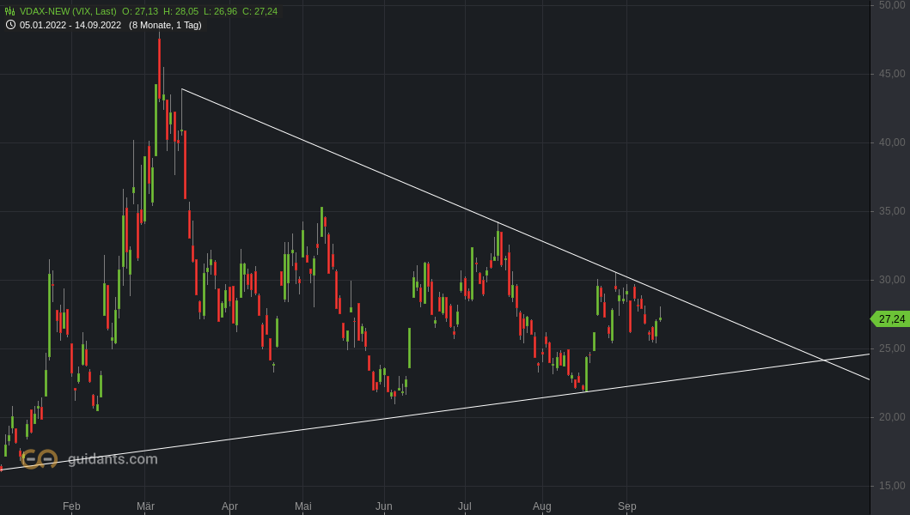Open the date range 05.01.2022 - 14.09.2022
This screenshot has width=910, height=515.
(x=70, y=25)
